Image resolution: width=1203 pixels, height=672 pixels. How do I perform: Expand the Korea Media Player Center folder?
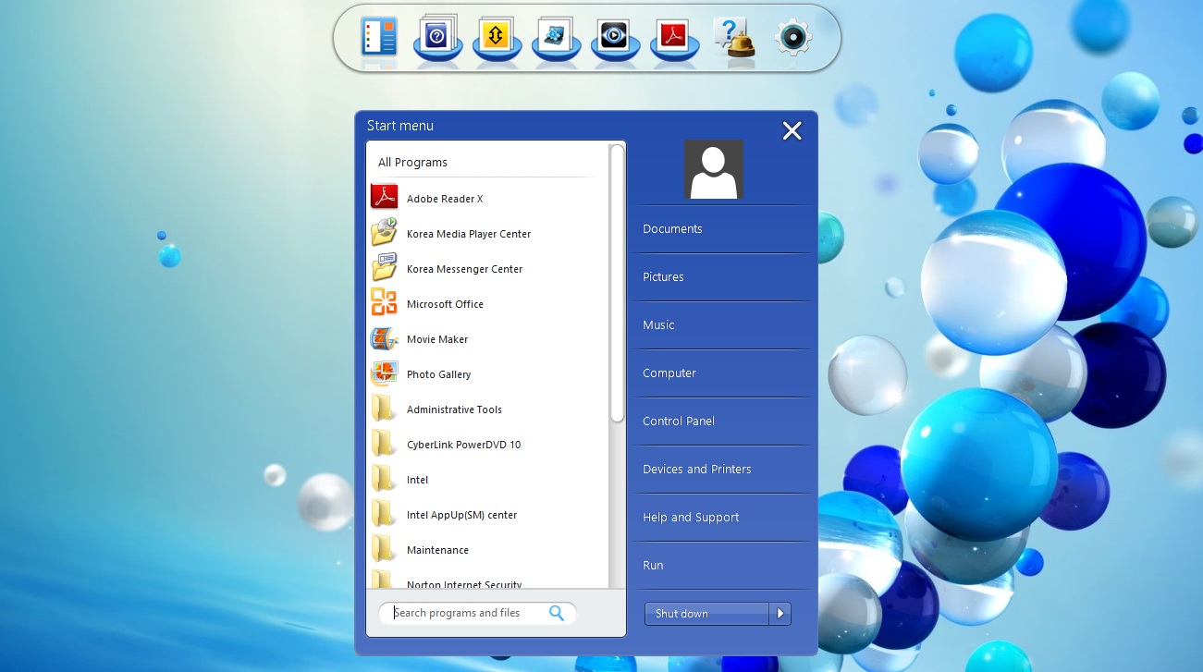pyautogui.click(x=468, y=234)
